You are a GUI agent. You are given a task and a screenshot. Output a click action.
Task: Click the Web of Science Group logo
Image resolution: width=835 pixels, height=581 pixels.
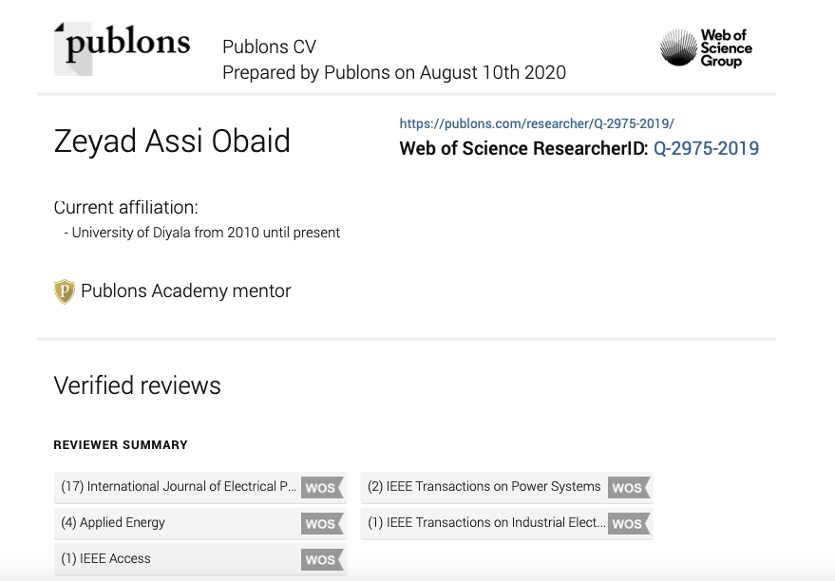pyautogui.click(x=706, y=47)
